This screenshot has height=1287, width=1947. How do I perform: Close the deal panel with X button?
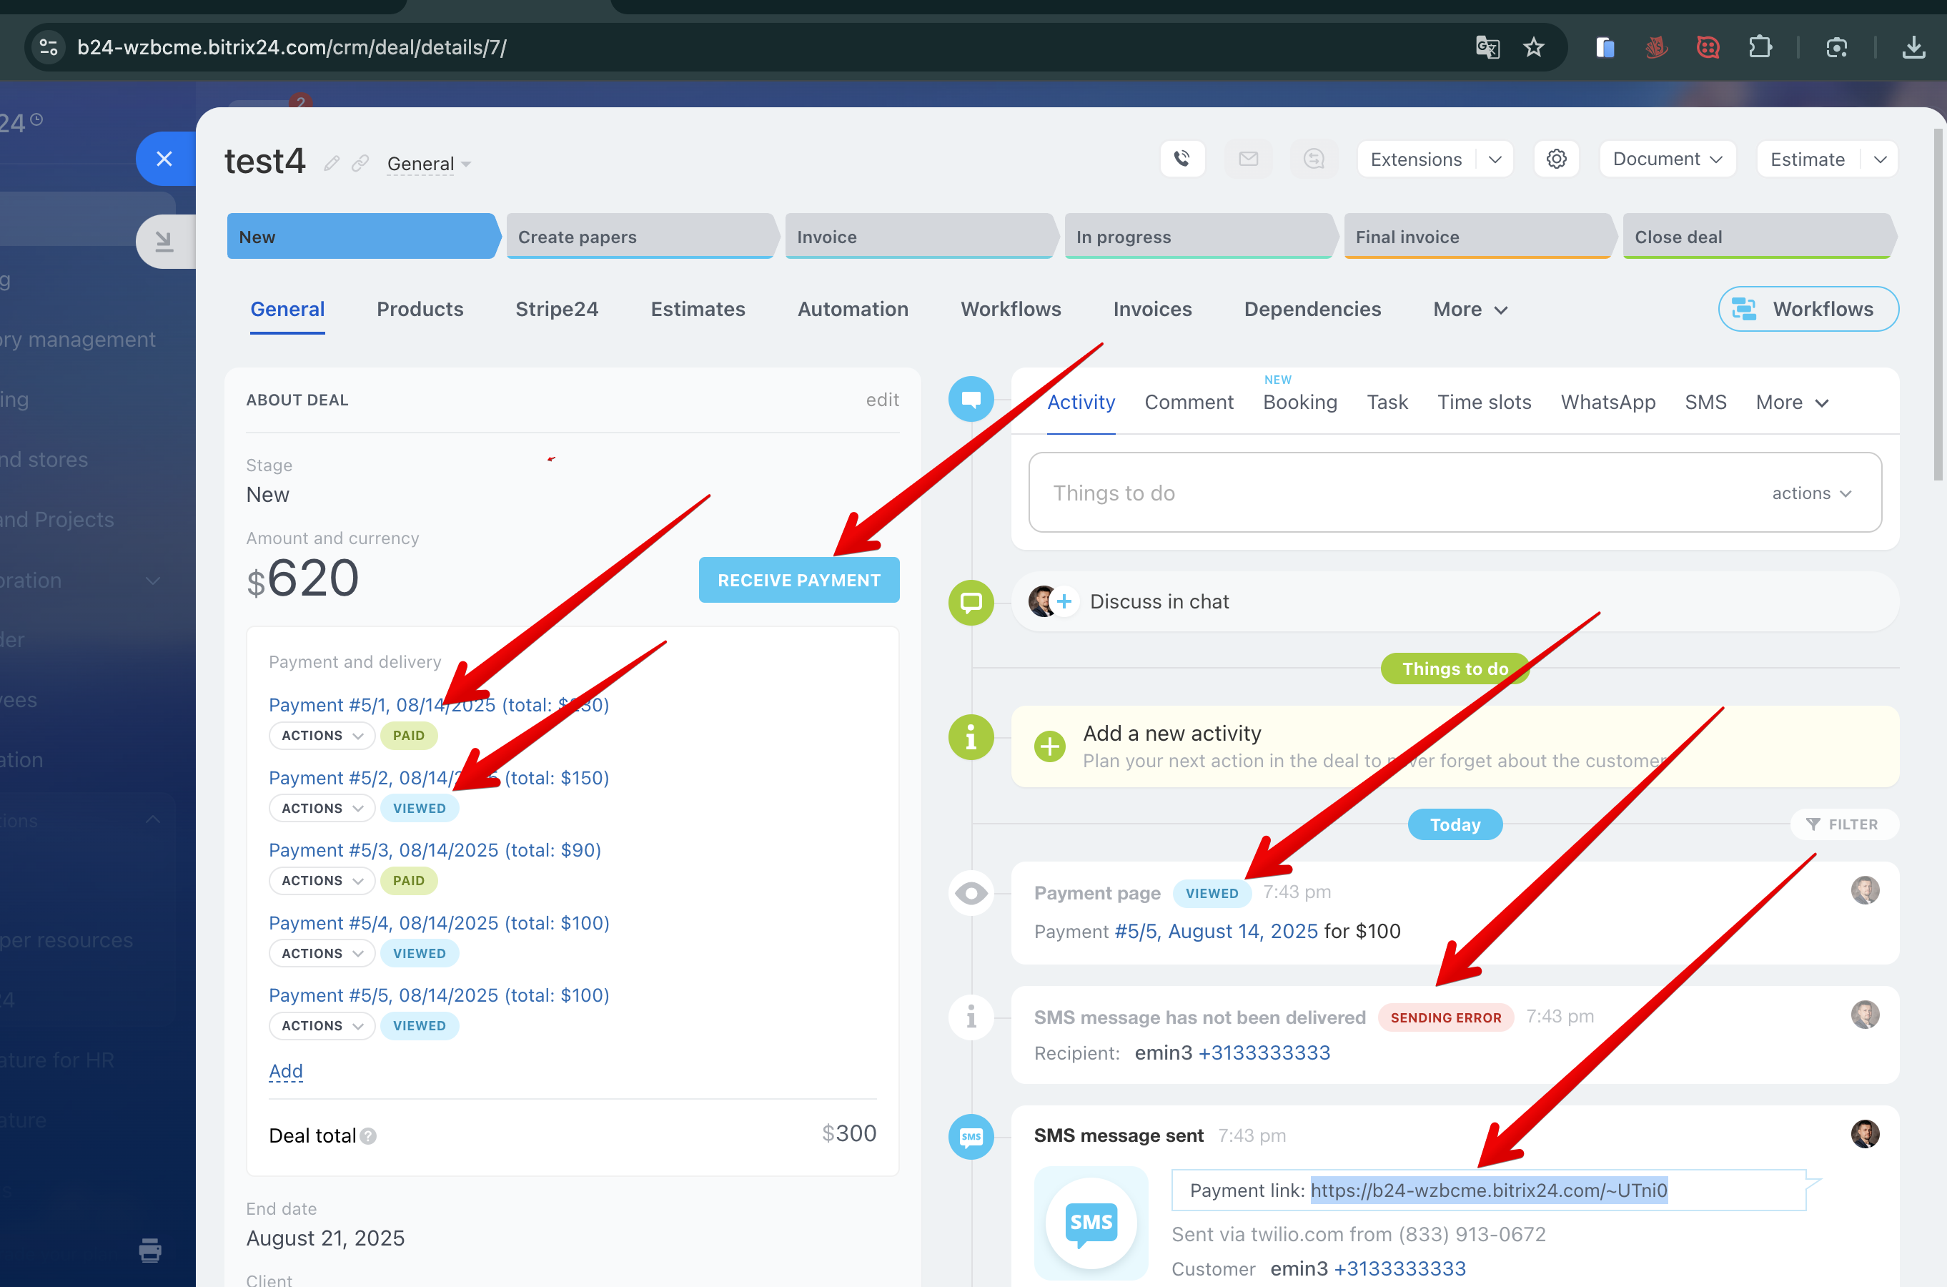pyautogui.click(x=164, y=159)
